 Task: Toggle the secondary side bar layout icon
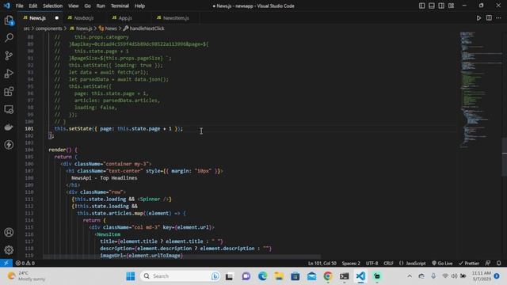[x=441, y=6]
